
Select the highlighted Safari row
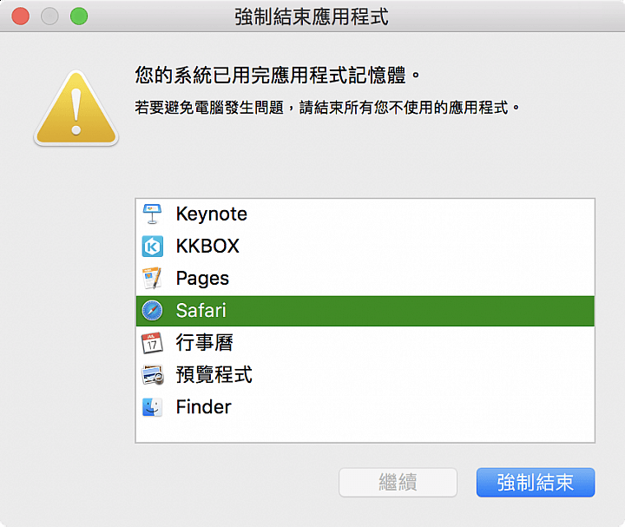pyautogui.click(x=365, y=311)
